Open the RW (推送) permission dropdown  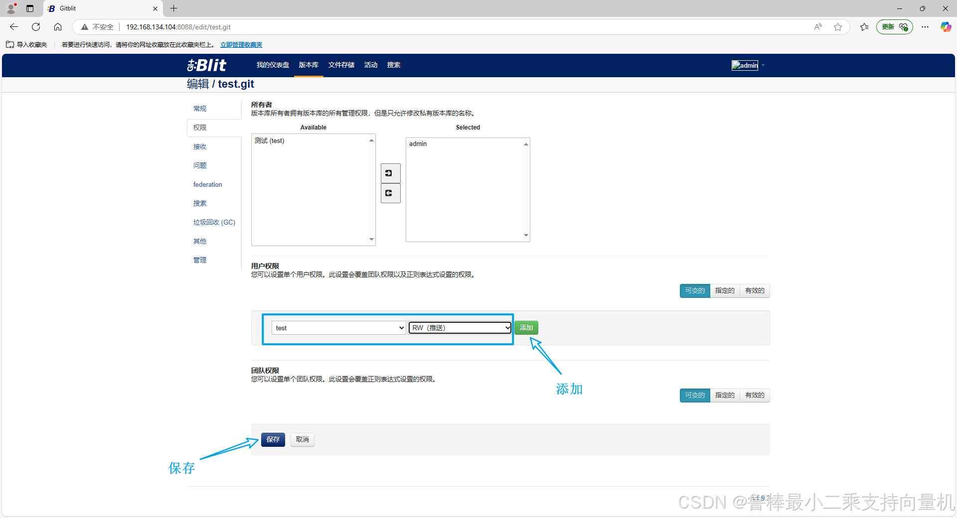click(x=459, y=328)
